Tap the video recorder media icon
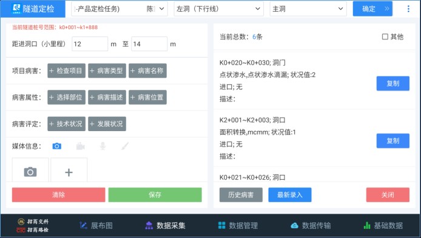Viewport: 421px width, 238px height. (x=80, y=146)
